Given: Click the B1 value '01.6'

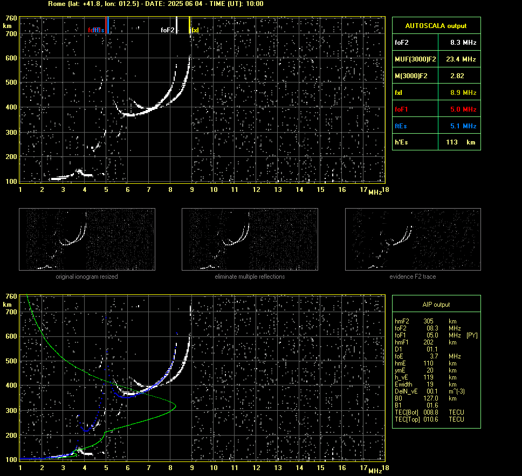Looking at the screenshot, I should point(432,405).
